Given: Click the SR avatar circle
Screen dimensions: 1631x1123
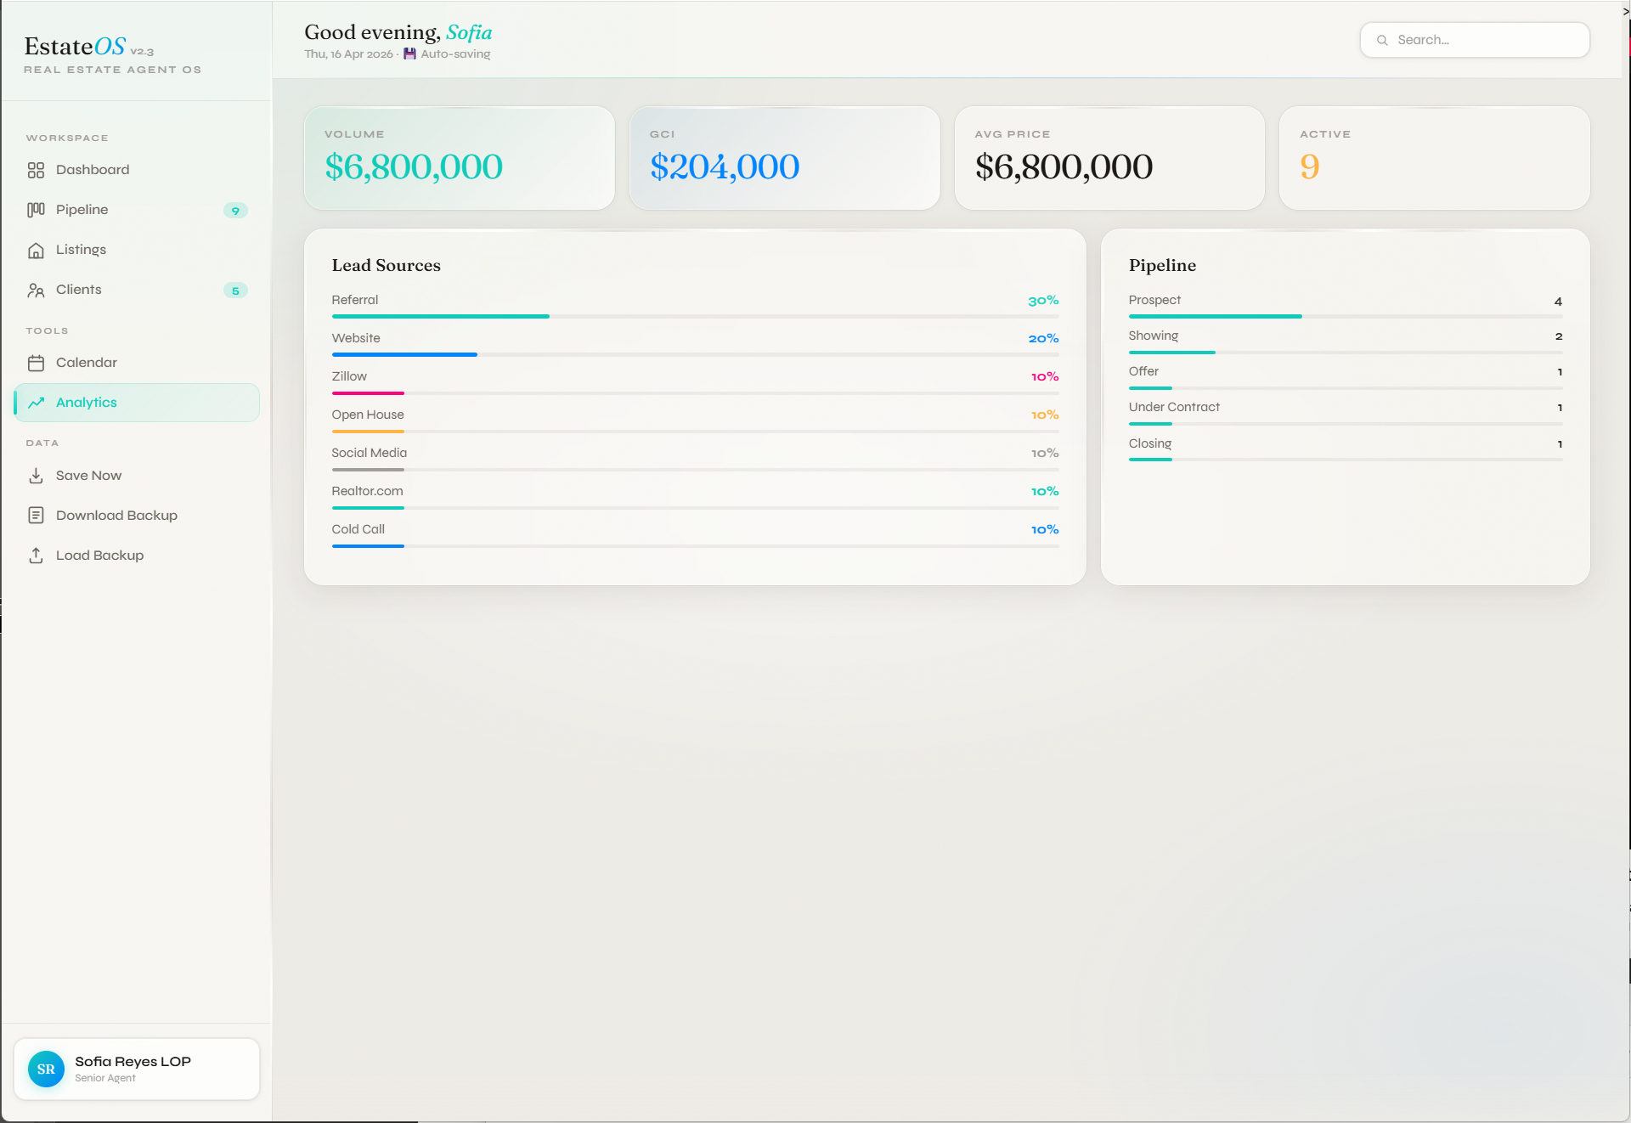Looking at the screenshot, I should coord(46,1069).
